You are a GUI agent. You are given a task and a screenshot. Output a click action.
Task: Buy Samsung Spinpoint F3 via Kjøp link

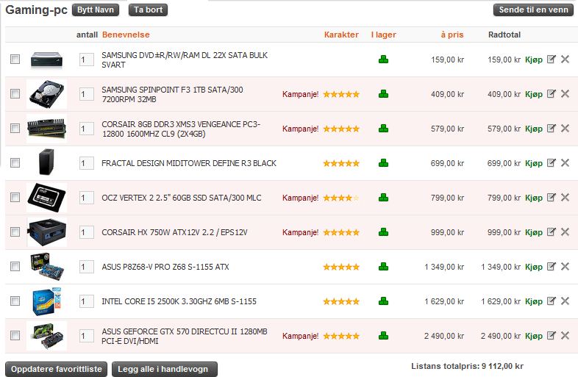(x=534, y=94)
